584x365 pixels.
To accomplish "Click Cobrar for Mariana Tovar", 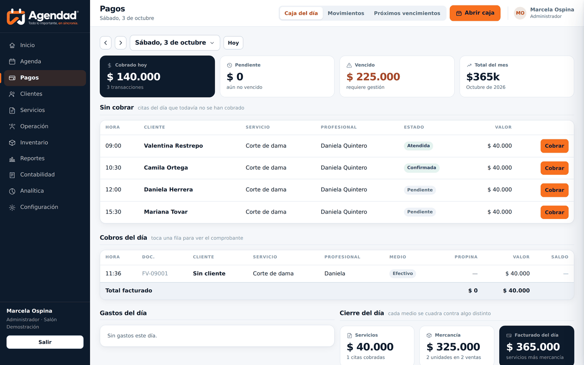I will click(x=554, y=212).
